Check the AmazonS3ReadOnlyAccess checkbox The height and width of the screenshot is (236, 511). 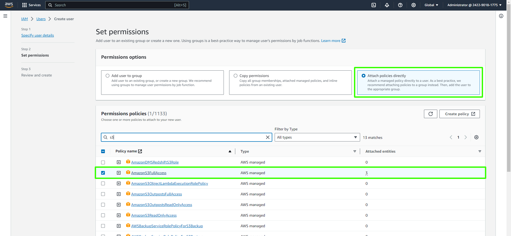point(103,215)
